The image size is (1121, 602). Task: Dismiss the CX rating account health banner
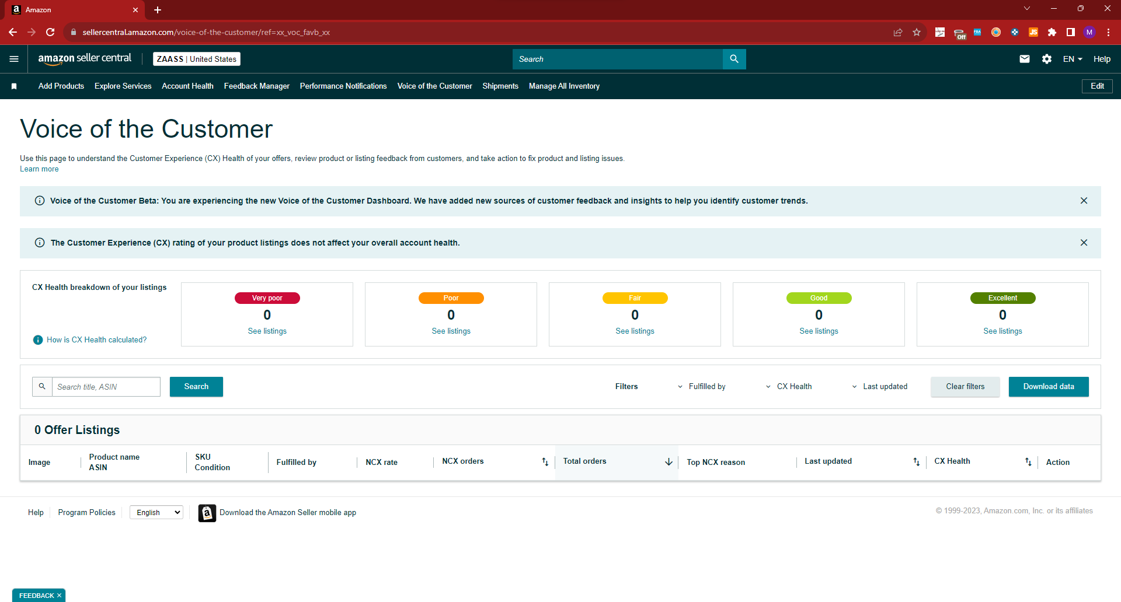point(1084,243)
